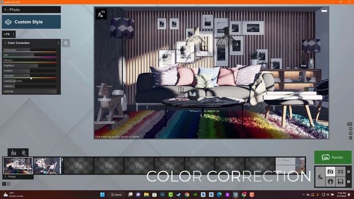The height and width of the screenshot is (199, 354).
Task: Open the Files save disk icon
Action: coord(341,181)
